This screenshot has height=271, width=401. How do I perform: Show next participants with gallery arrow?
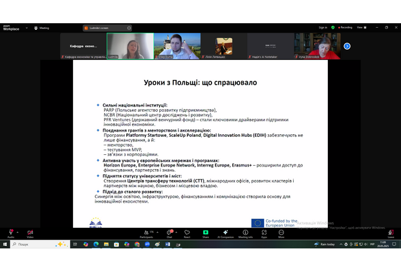click(347, 46)
